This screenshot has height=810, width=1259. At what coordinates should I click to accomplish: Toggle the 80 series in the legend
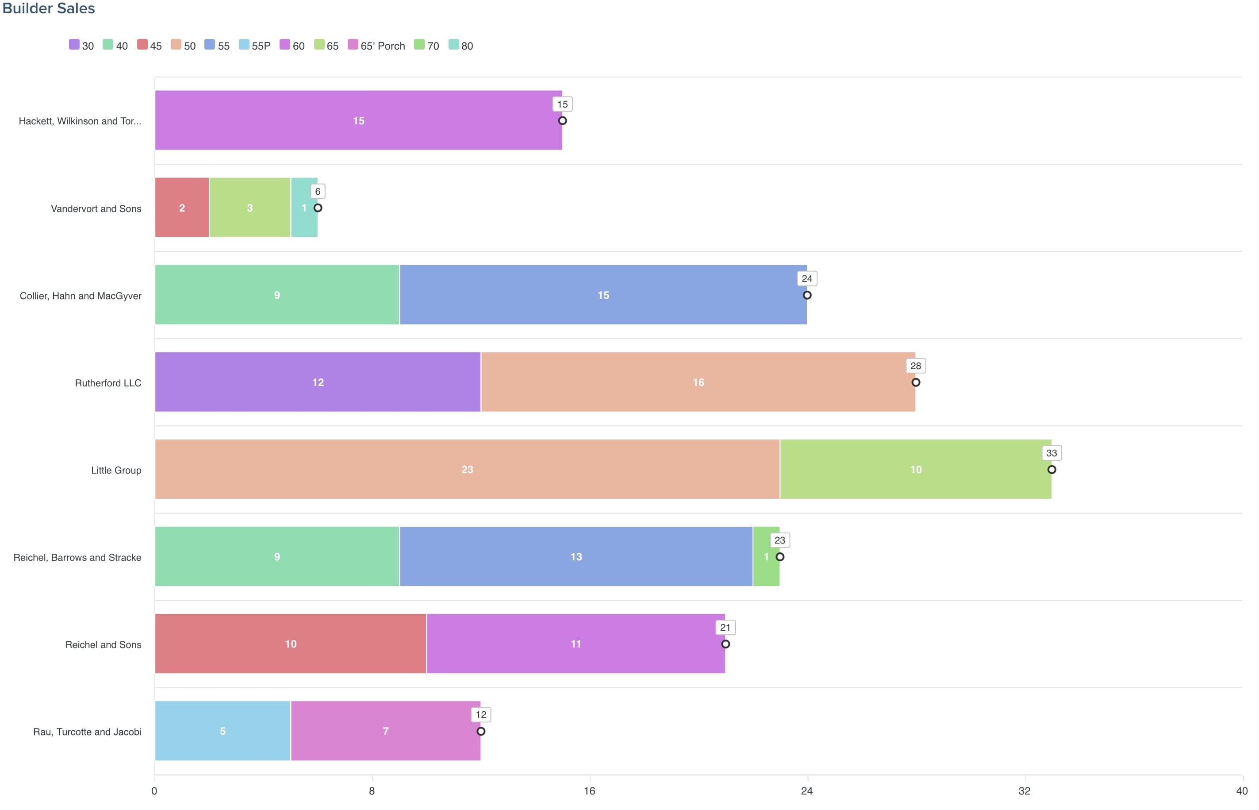[x=467, y=46]
